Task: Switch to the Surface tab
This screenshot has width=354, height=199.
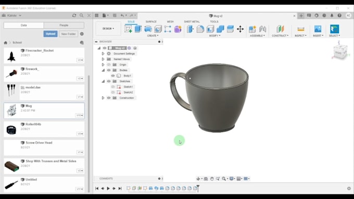Action: tap(151, 22)
